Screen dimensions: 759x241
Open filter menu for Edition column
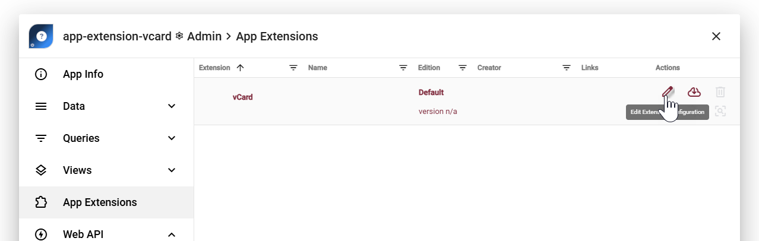point(463,68)
